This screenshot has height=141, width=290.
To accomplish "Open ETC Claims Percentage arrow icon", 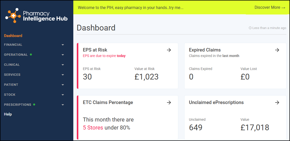I will pyautogui.click(x=169, y=102).
